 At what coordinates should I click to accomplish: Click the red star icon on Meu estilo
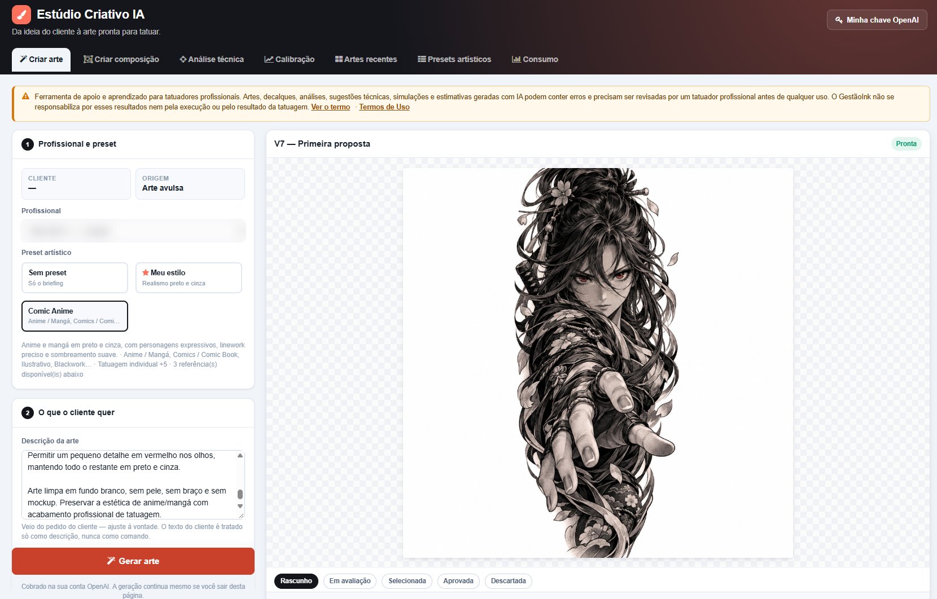click(x=146, y=272)
